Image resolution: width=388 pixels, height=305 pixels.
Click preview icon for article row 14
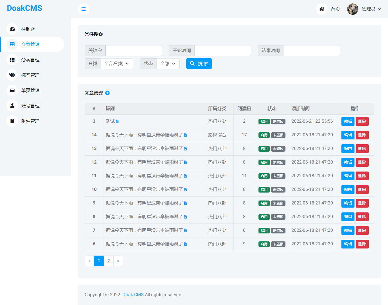coord(185,135)
